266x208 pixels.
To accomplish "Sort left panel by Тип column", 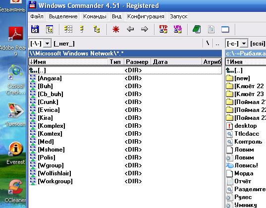I will tap(116, 62).
